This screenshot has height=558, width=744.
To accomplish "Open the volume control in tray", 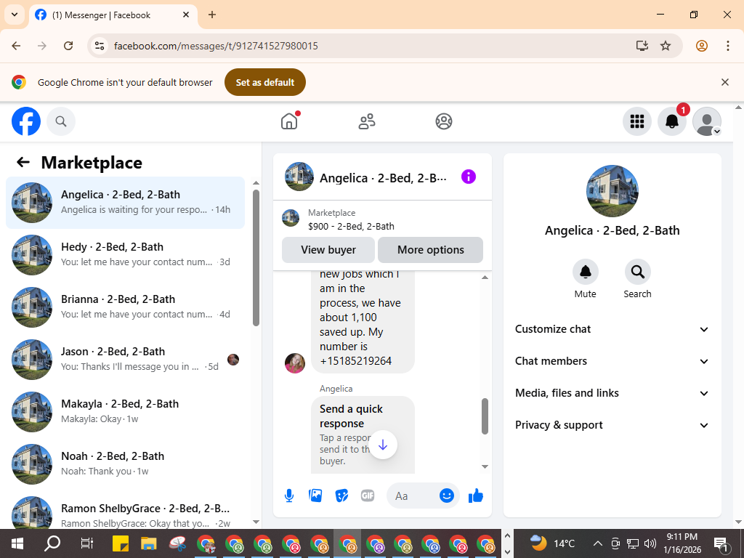I will (650, 543).
